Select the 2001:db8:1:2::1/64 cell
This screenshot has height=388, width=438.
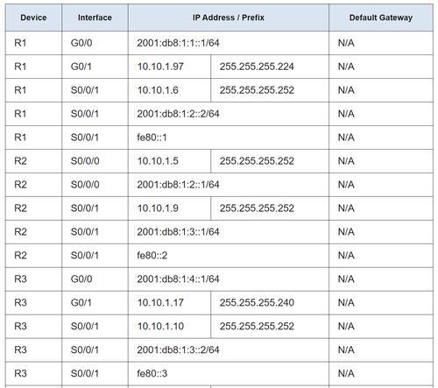pyautogui.click(x=229, y=185)
